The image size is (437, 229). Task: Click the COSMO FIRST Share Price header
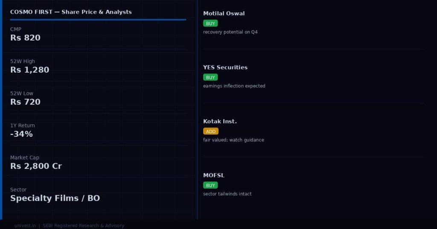click(71, 12)
